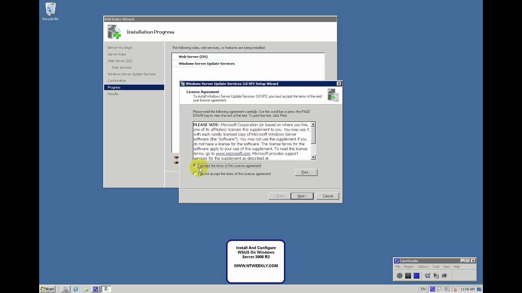This screenshot has width=522, height=293.
Task: Click CamStudio title bar app icon
Action: click(x=397, y=261)
